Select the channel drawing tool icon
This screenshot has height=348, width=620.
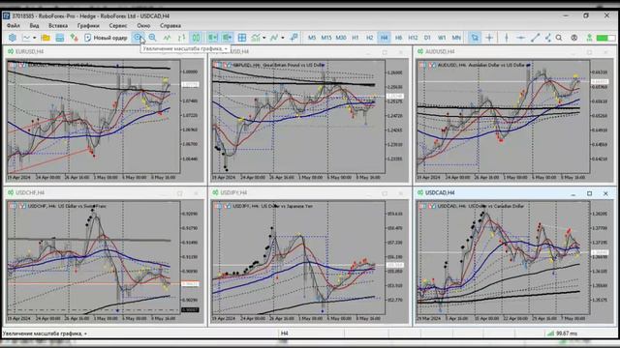pos(548,38)
